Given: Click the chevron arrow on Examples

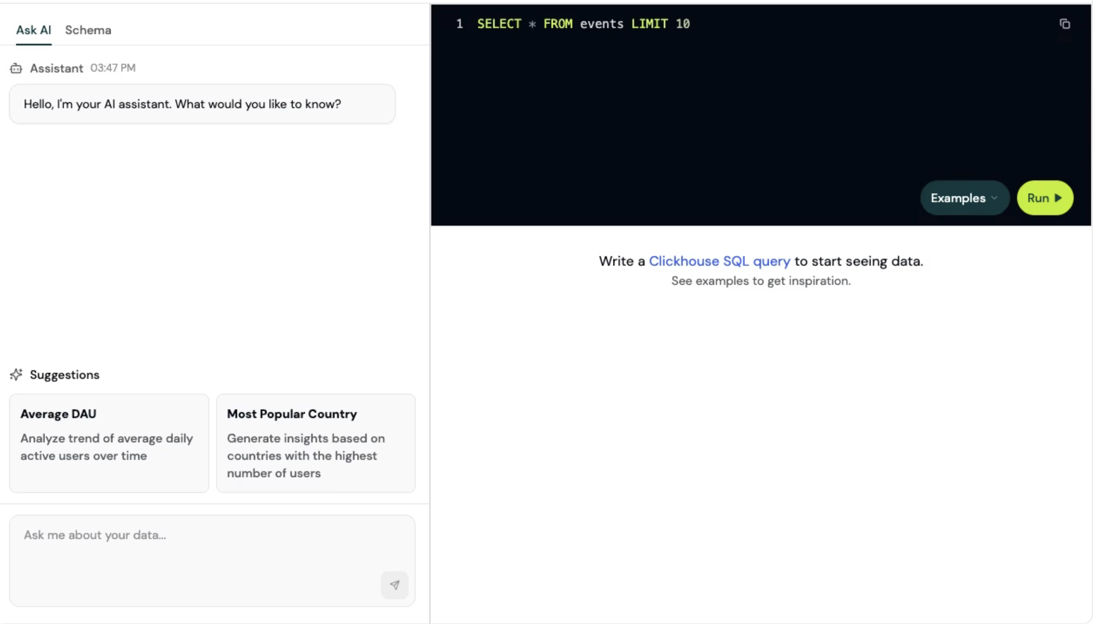Looking at the screenshot, I should [x=994, y=198].
